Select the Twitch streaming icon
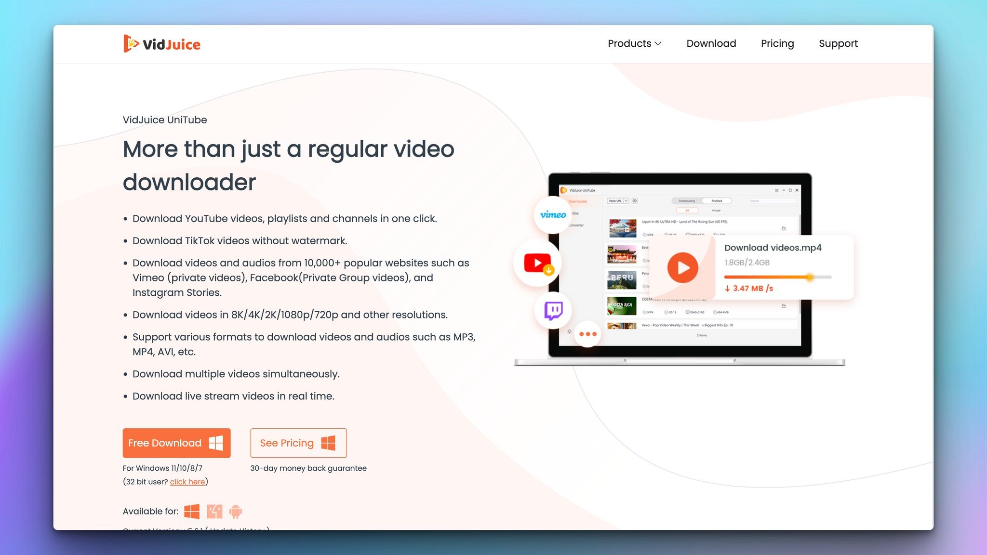Screen dimensions: 987x555 (x=553, y=310)
